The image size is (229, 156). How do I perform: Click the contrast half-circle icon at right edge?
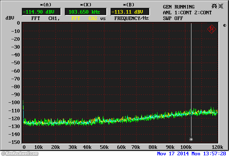(224, 25)
